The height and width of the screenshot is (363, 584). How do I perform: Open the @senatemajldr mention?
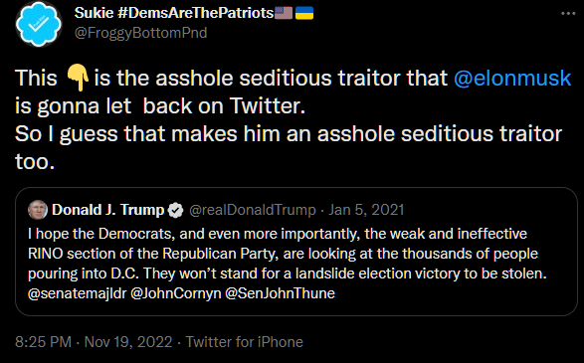(78, 293)
